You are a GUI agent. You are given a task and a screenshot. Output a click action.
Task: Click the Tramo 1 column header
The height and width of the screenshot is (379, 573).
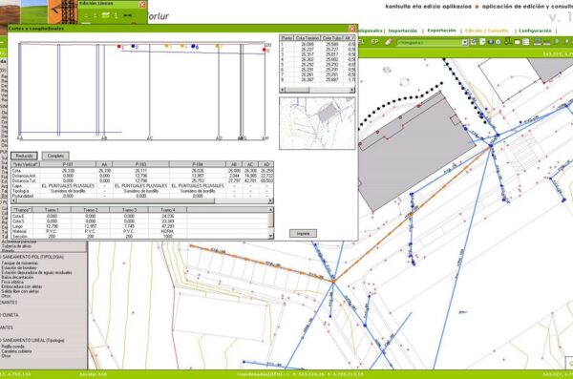(52, 210)
